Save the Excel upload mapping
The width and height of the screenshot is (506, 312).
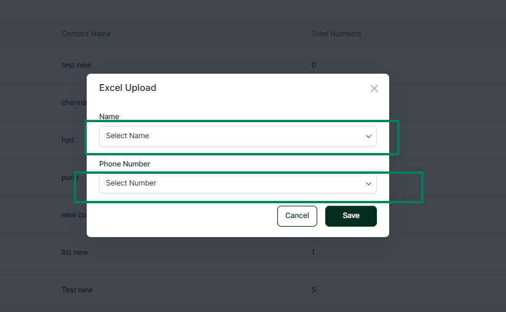351,216
